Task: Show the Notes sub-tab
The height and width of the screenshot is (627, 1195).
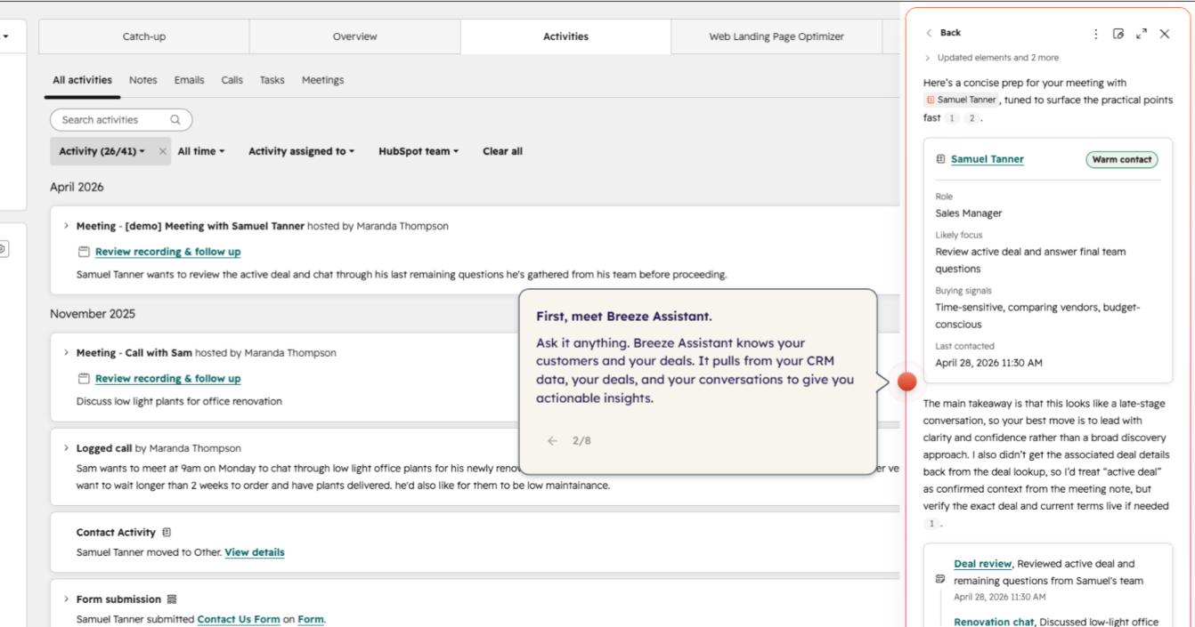Action: pyautogui.click(x=143, y=80)
